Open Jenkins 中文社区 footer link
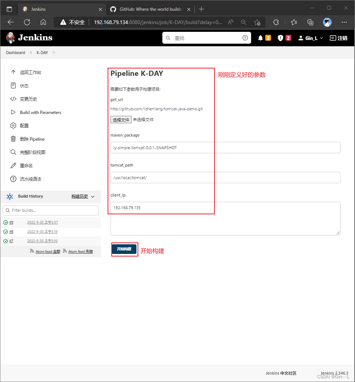 (x=281, y=373)
